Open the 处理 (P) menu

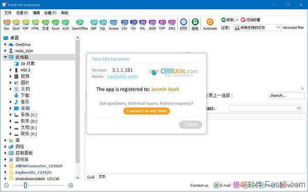[22, 13]
